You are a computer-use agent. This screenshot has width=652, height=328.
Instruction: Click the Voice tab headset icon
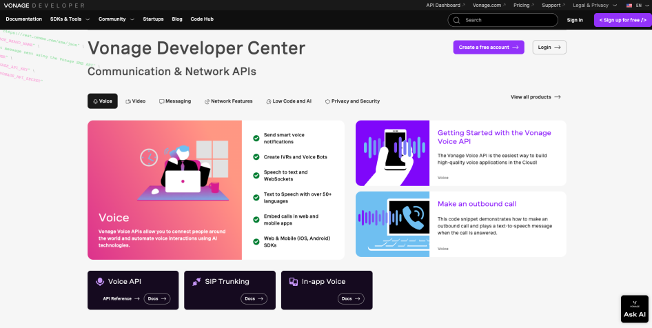[x=96, y=101]
